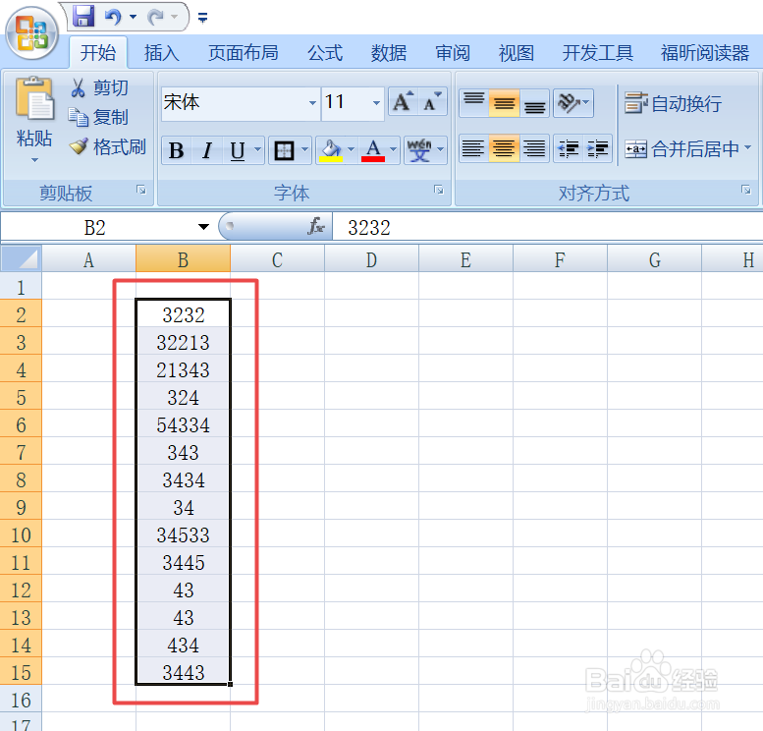Apply yellow fill color with paint bucket
The height and width of the screenshot is (731, 763).
pos(331,150)
